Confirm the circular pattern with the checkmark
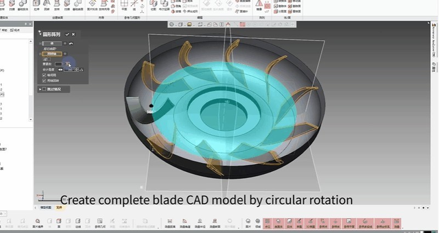The width and height of the screenshot is (439, 233). (x=67, y=34)
